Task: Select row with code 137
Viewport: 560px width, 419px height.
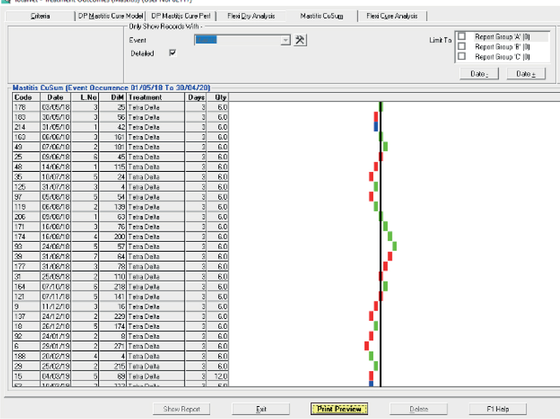Action: 120,317
